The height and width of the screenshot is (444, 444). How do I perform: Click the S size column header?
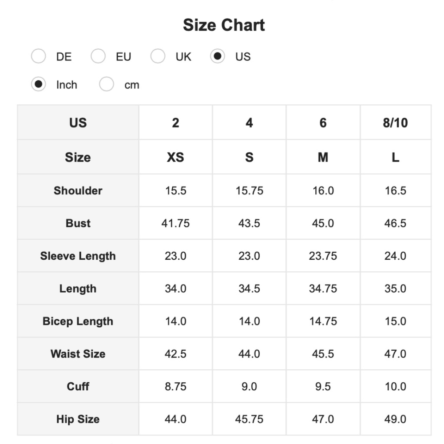249,157
